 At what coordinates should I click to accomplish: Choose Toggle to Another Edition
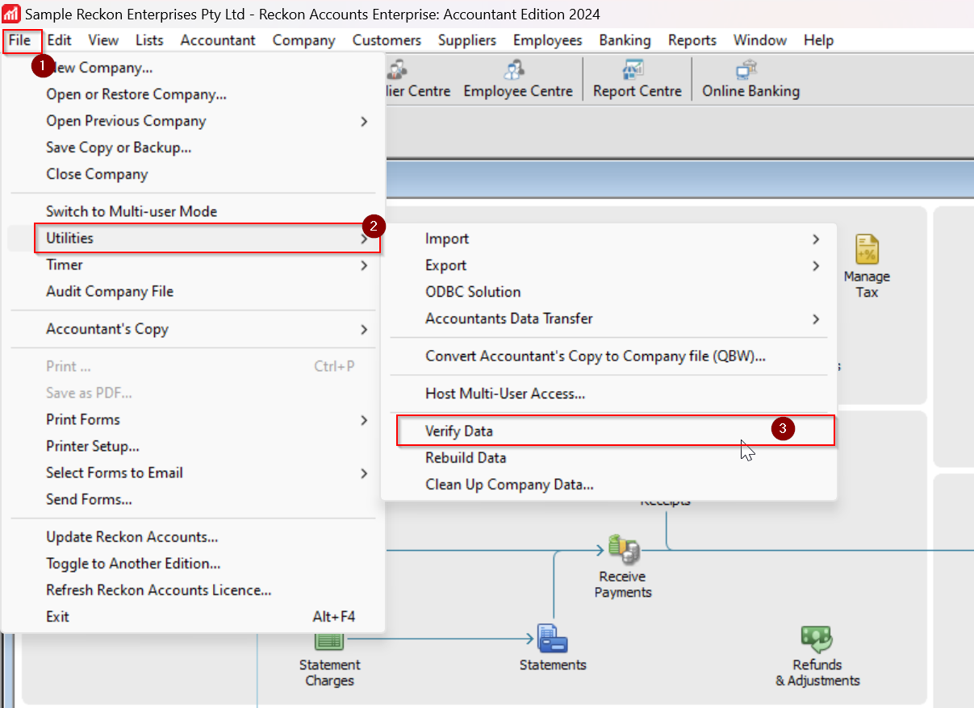coord(194,564)
